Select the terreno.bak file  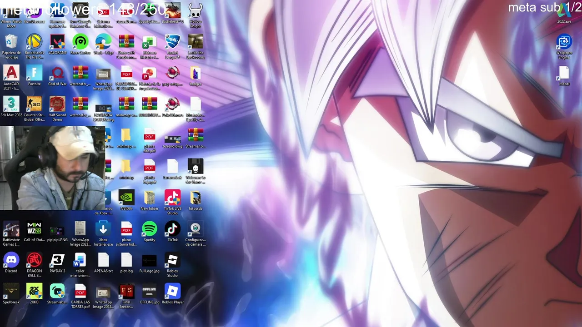pos(172,169)
